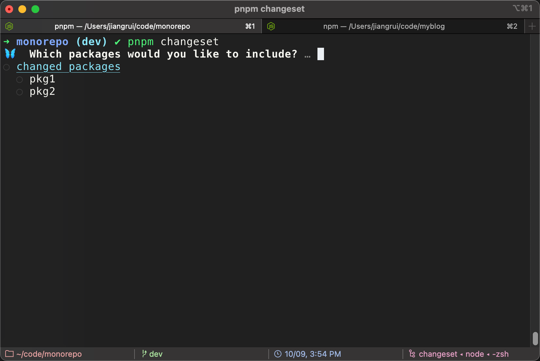The height and width of the screenshot is (361, 540).
Task: Click the block cursor after the prompt
Action: tap(321, 54)
